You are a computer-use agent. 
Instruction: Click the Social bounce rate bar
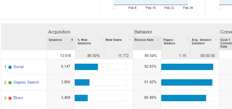tap(187, 67)
